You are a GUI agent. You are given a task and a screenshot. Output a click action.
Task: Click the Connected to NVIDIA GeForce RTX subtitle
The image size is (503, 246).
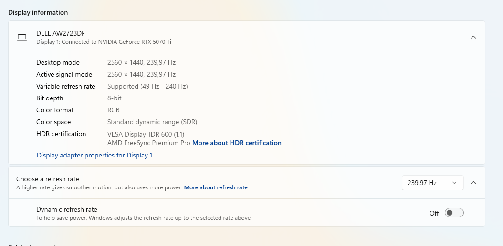click(104, 42)
